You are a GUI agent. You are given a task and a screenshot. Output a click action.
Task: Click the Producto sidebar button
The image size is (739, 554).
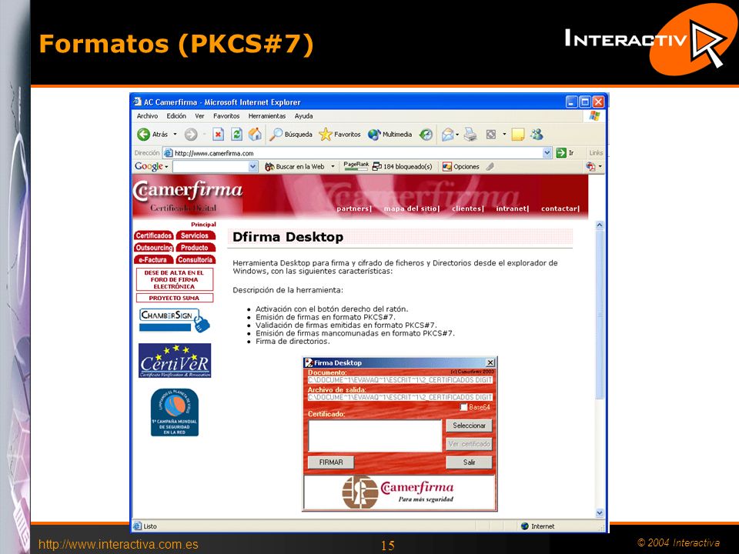[x=195, y=248]
